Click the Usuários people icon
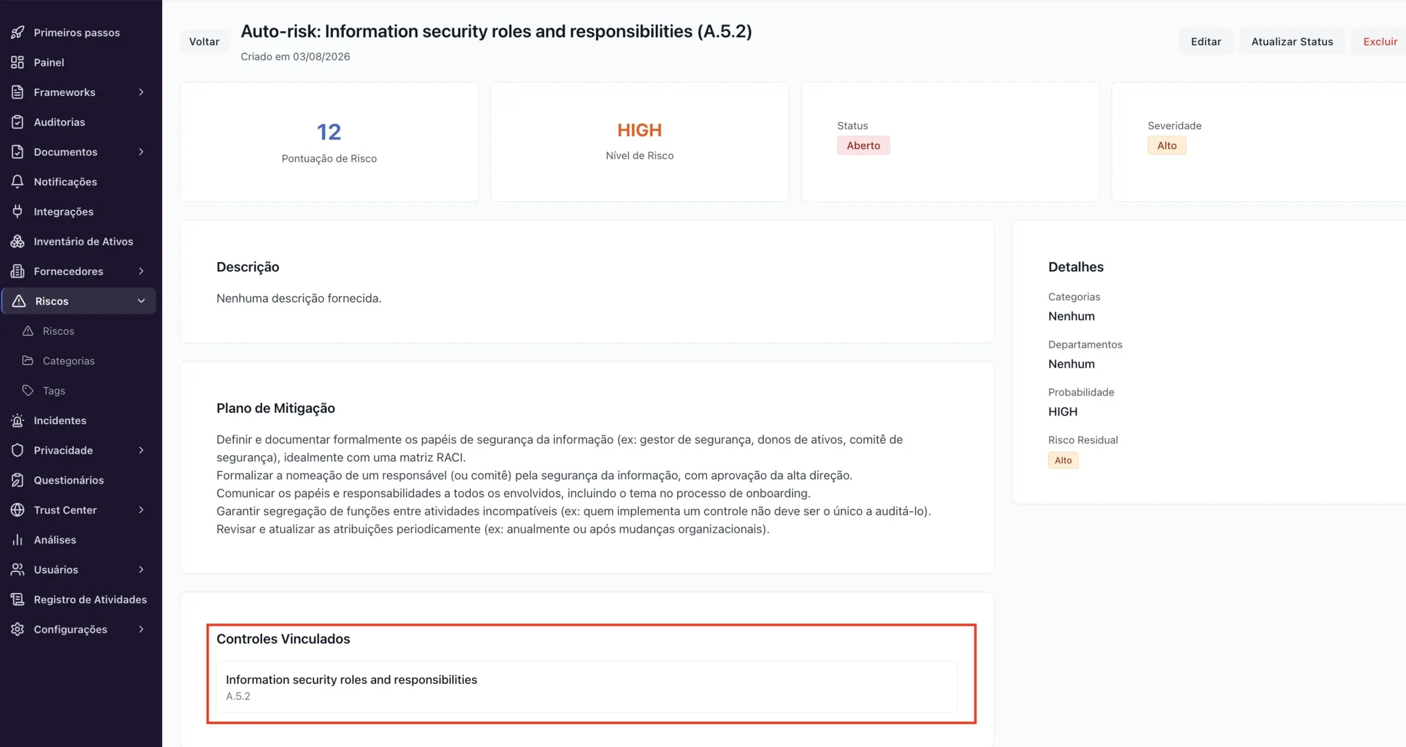The width and height of the screenshot is (1406, 747). point(18,570)
